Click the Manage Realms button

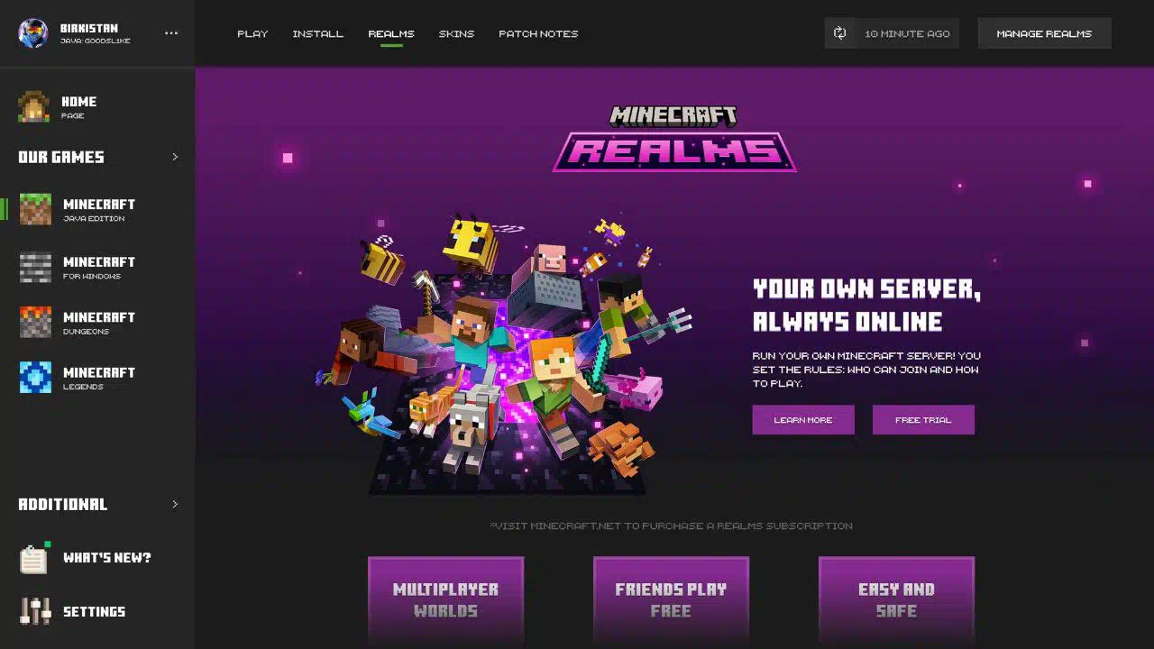point(1044,33)
